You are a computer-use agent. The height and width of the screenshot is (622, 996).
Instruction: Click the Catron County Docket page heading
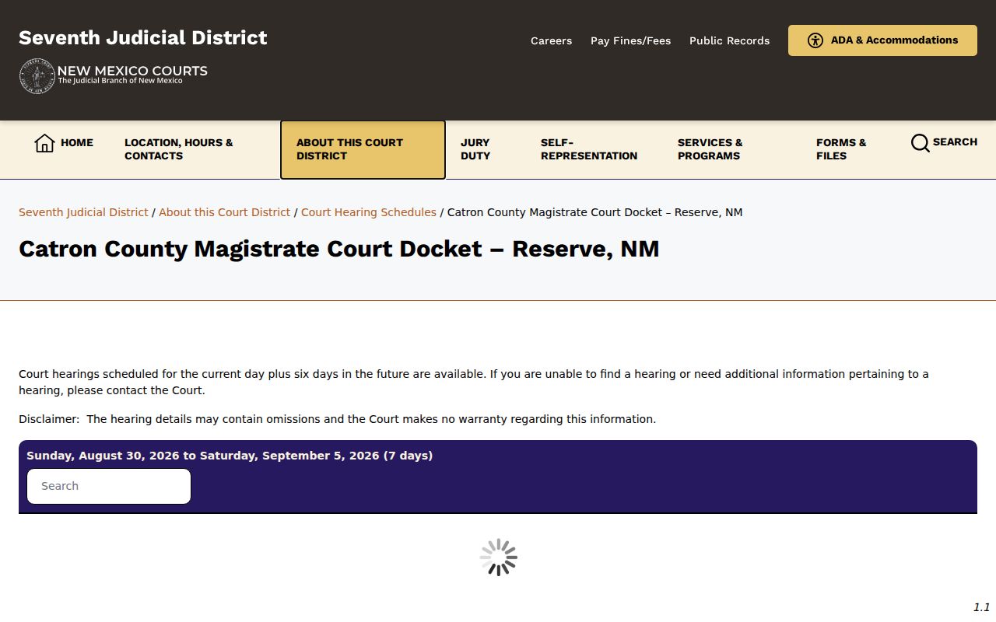[x=339, y=249]
